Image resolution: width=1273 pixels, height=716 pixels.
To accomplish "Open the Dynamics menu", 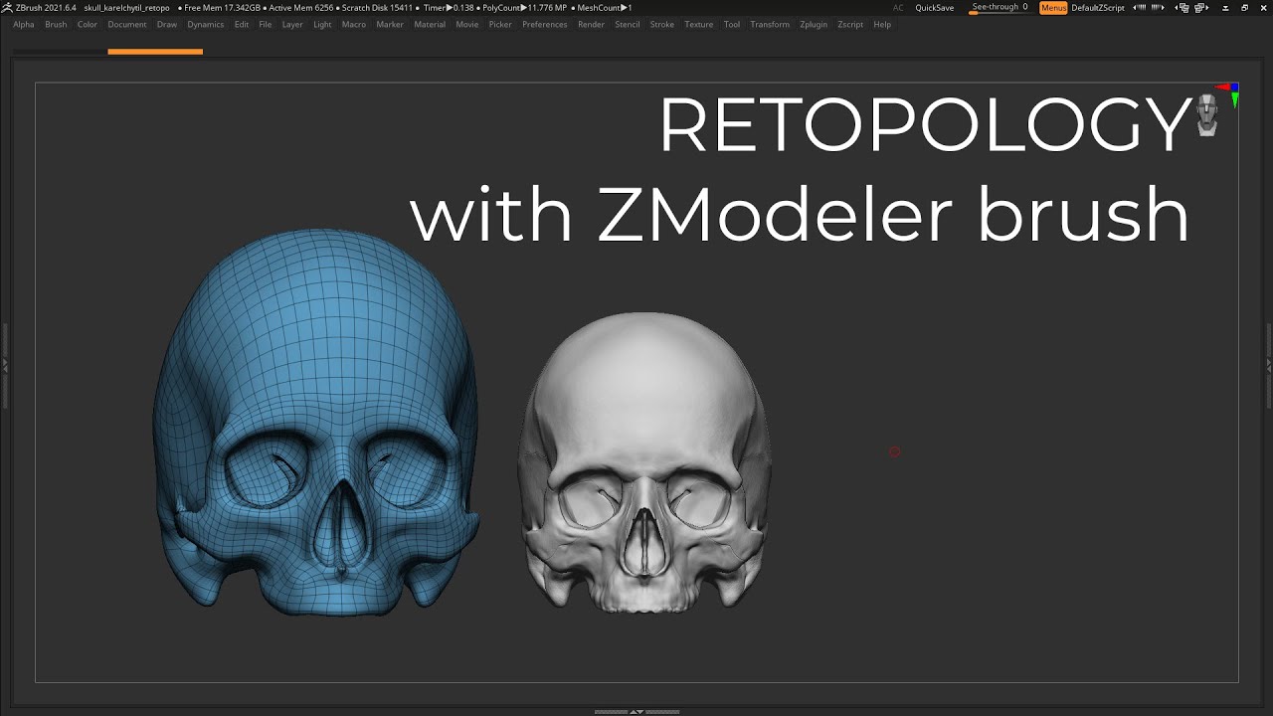I will pyautogui.click(x=206, y=24).
